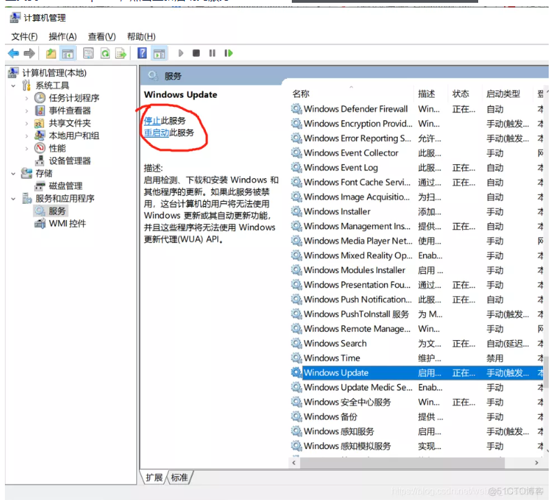Select Windows Search service
Screen dimensions: 555x500
(x=417, y=344)
